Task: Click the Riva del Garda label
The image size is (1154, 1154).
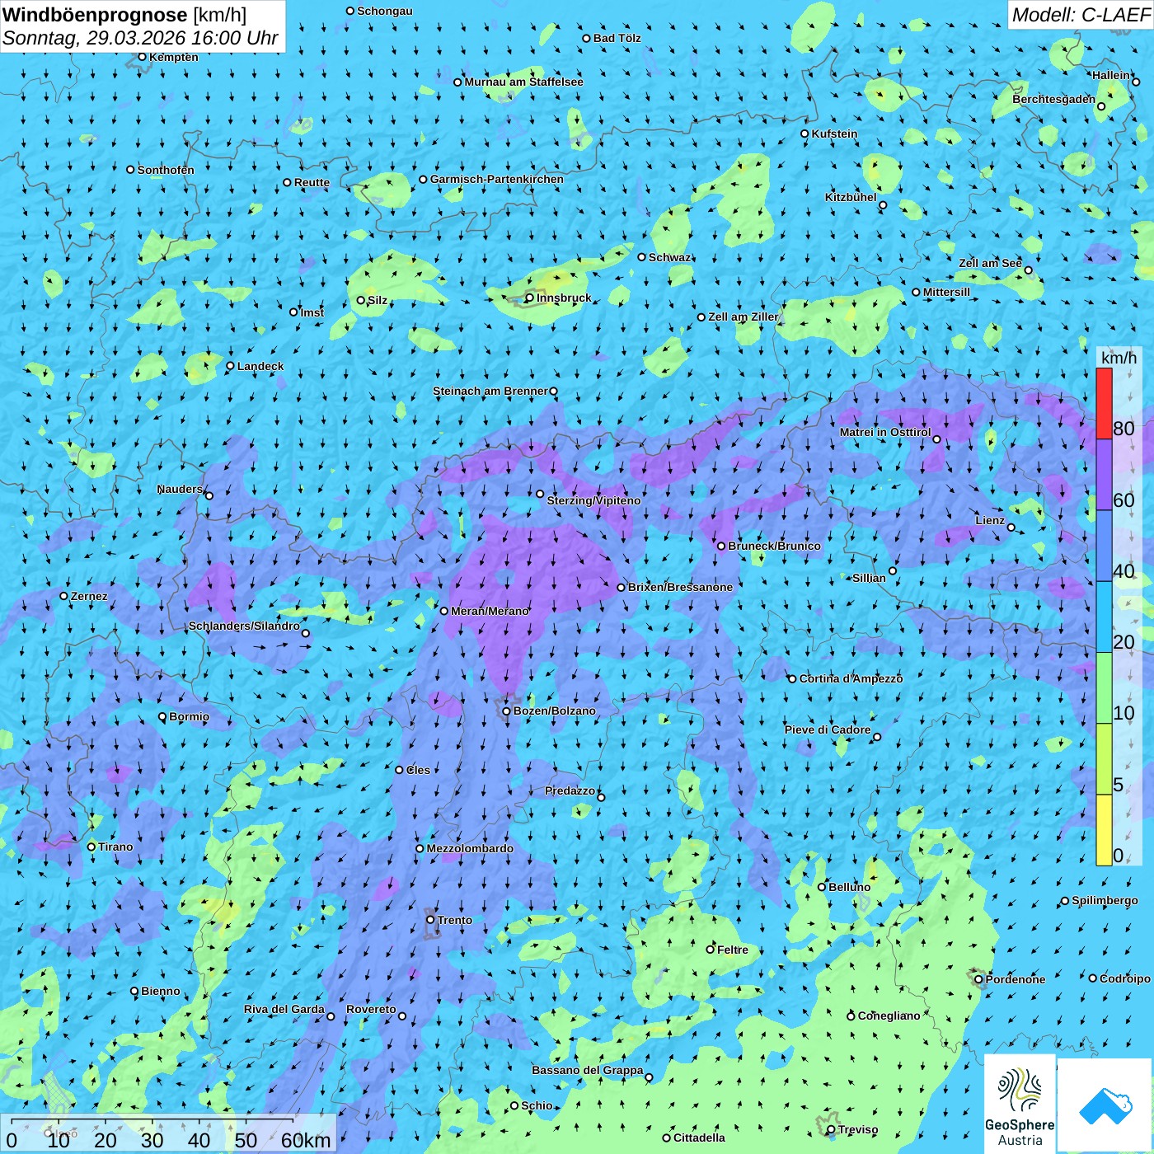Action: [x=284, y=1009]
